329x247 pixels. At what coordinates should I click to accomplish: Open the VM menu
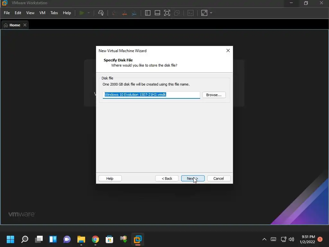42,13
